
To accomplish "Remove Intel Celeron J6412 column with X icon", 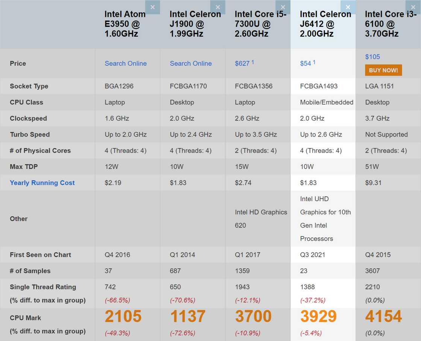I will coord(348,7).
